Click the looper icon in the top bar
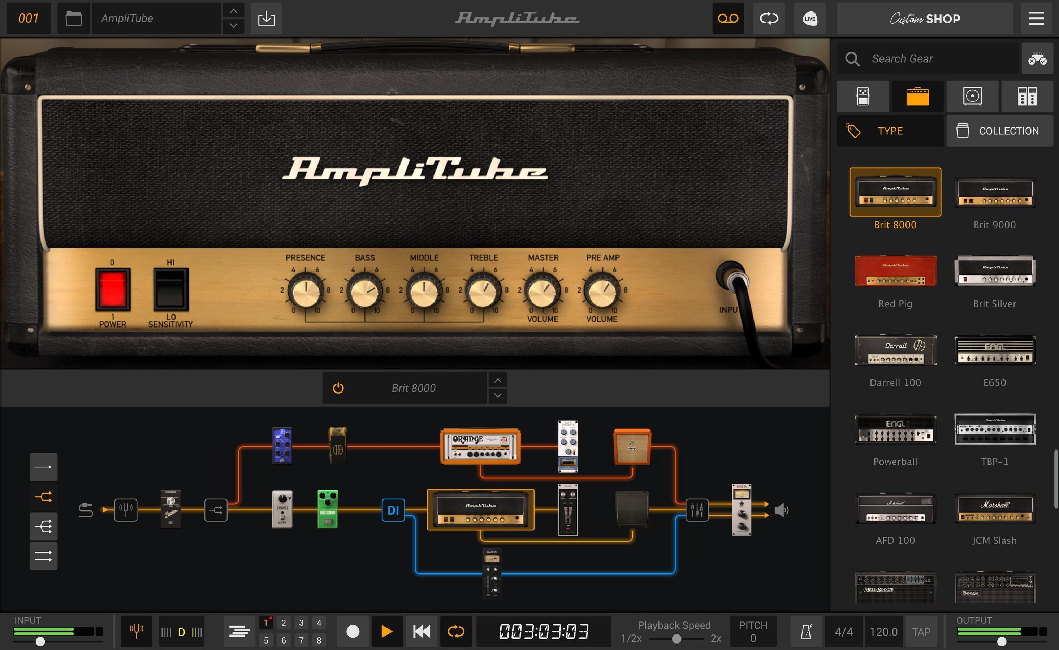The height and width of the screenshot is (650, 1059). pos(769,18)
